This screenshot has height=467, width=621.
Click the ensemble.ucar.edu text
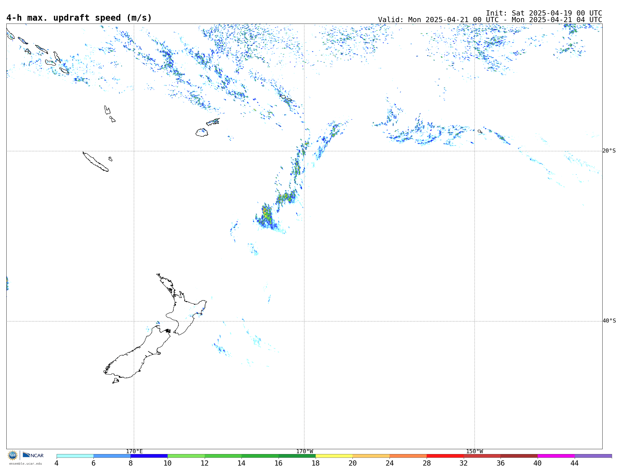[26, 464]
